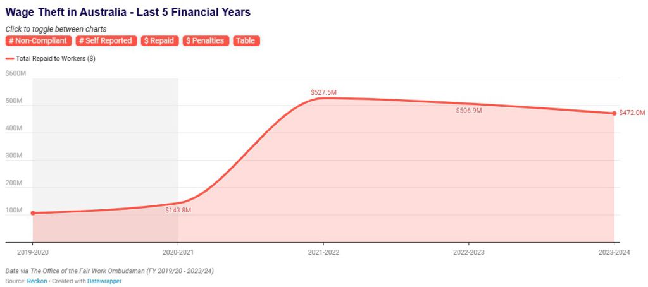Open the $ Penalties chart
This screenshot has width=648, height=287.
(x=206, y=40)
